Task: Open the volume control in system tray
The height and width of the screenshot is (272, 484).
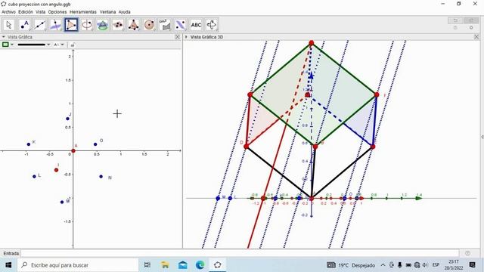Action: tap(425, 265)
